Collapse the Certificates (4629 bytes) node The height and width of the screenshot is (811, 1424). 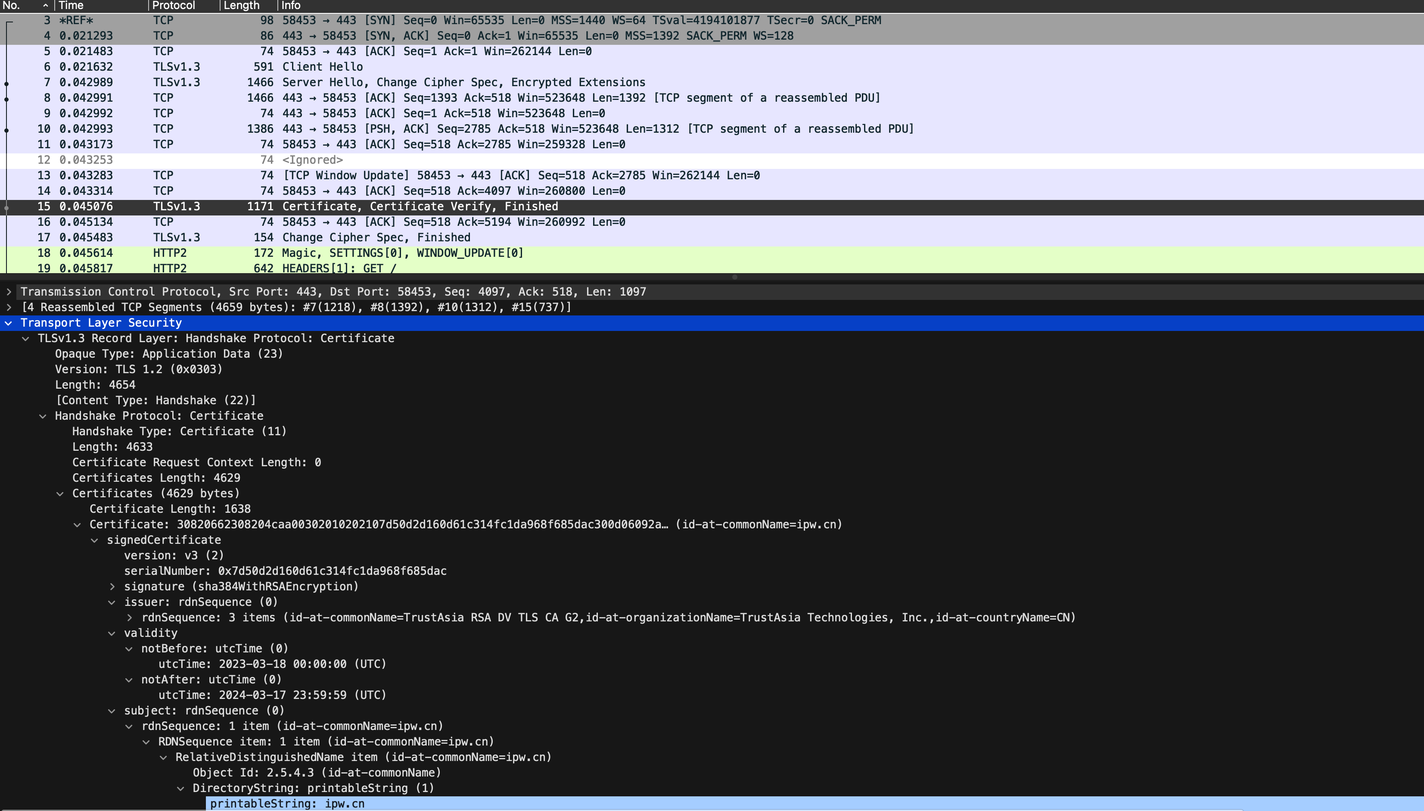tap(60, 493)
